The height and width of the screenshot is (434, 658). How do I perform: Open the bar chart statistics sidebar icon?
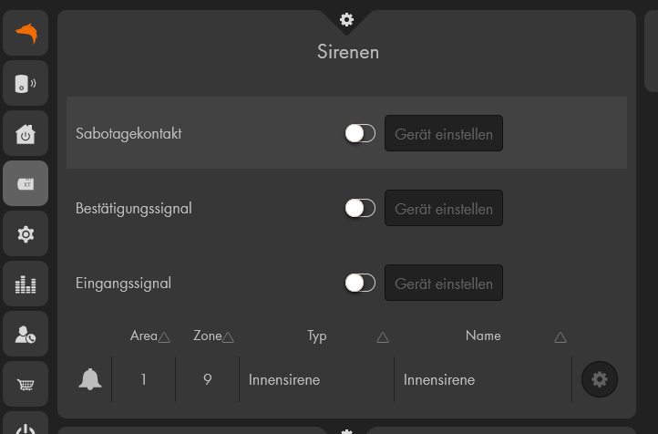coord(26,284)
